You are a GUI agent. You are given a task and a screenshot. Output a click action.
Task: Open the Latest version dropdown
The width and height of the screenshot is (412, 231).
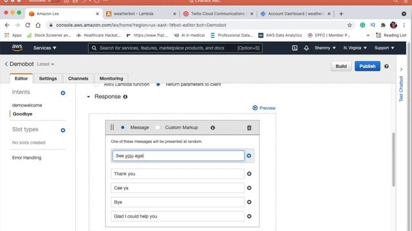click(x=46, y=64)
